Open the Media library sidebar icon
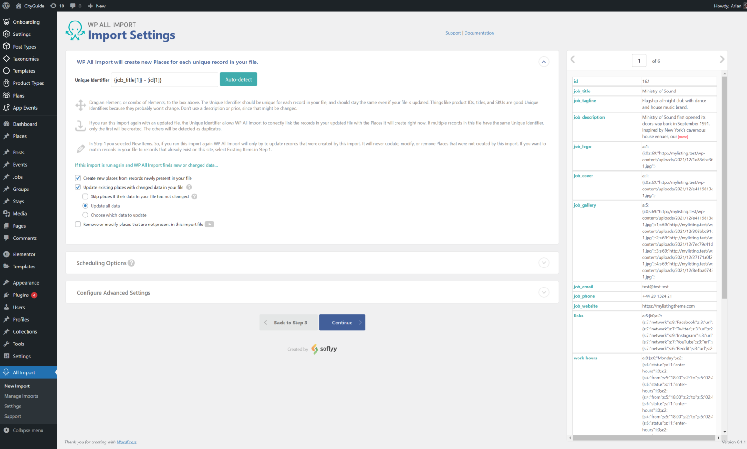Image resolution: width=747 pixels, height=449 pixels. [x=7, y=213]
